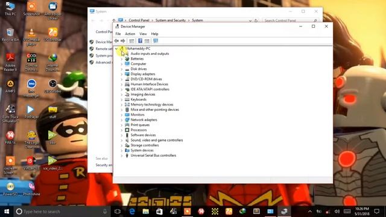
Task: Open This PC desktop icon
Action: (10, 9)
